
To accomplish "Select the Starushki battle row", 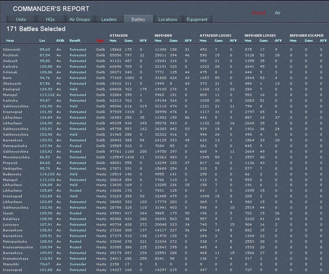I will (x=11, y=264).
